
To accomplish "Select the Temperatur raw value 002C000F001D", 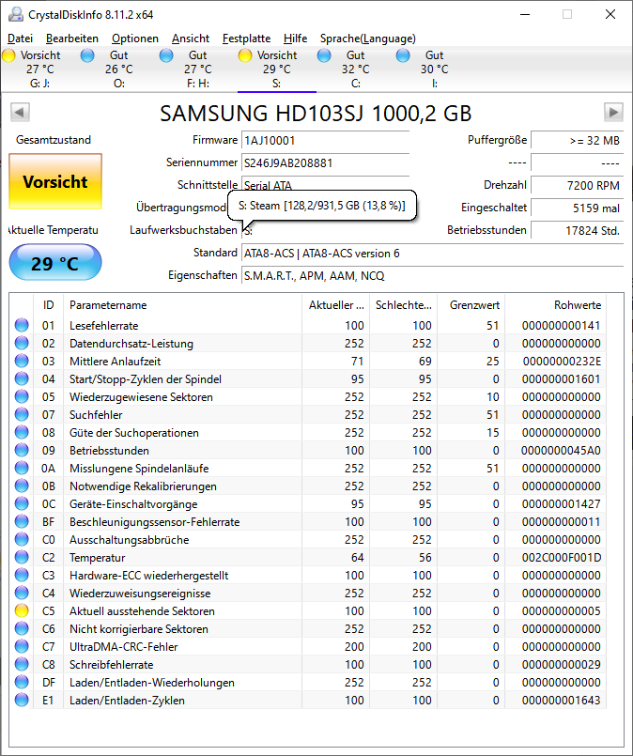I will (x=562, y=557).
